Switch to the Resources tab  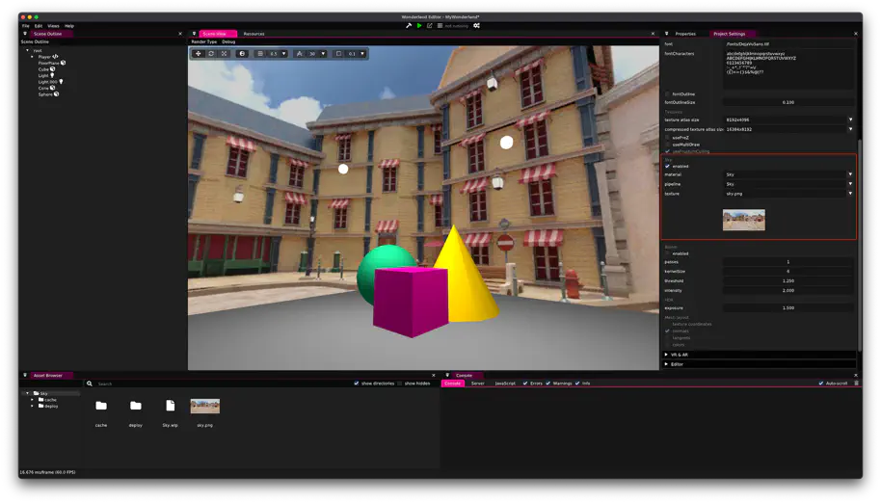[254, 34]
